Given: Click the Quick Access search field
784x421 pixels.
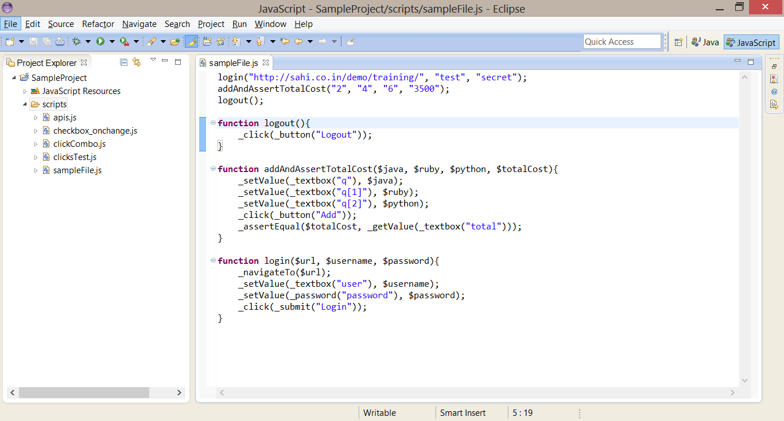Looking at the screenshot, I should pos(622,41).
